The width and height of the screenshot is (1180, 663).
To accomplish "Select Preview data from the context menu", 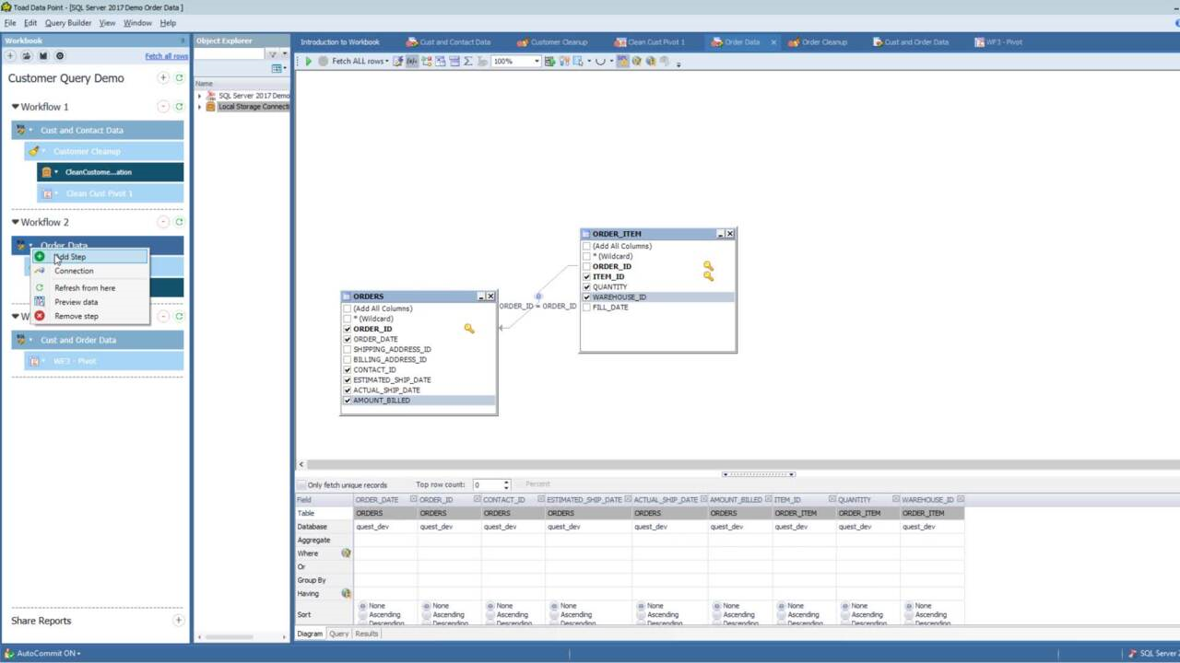I will (76, 302).
